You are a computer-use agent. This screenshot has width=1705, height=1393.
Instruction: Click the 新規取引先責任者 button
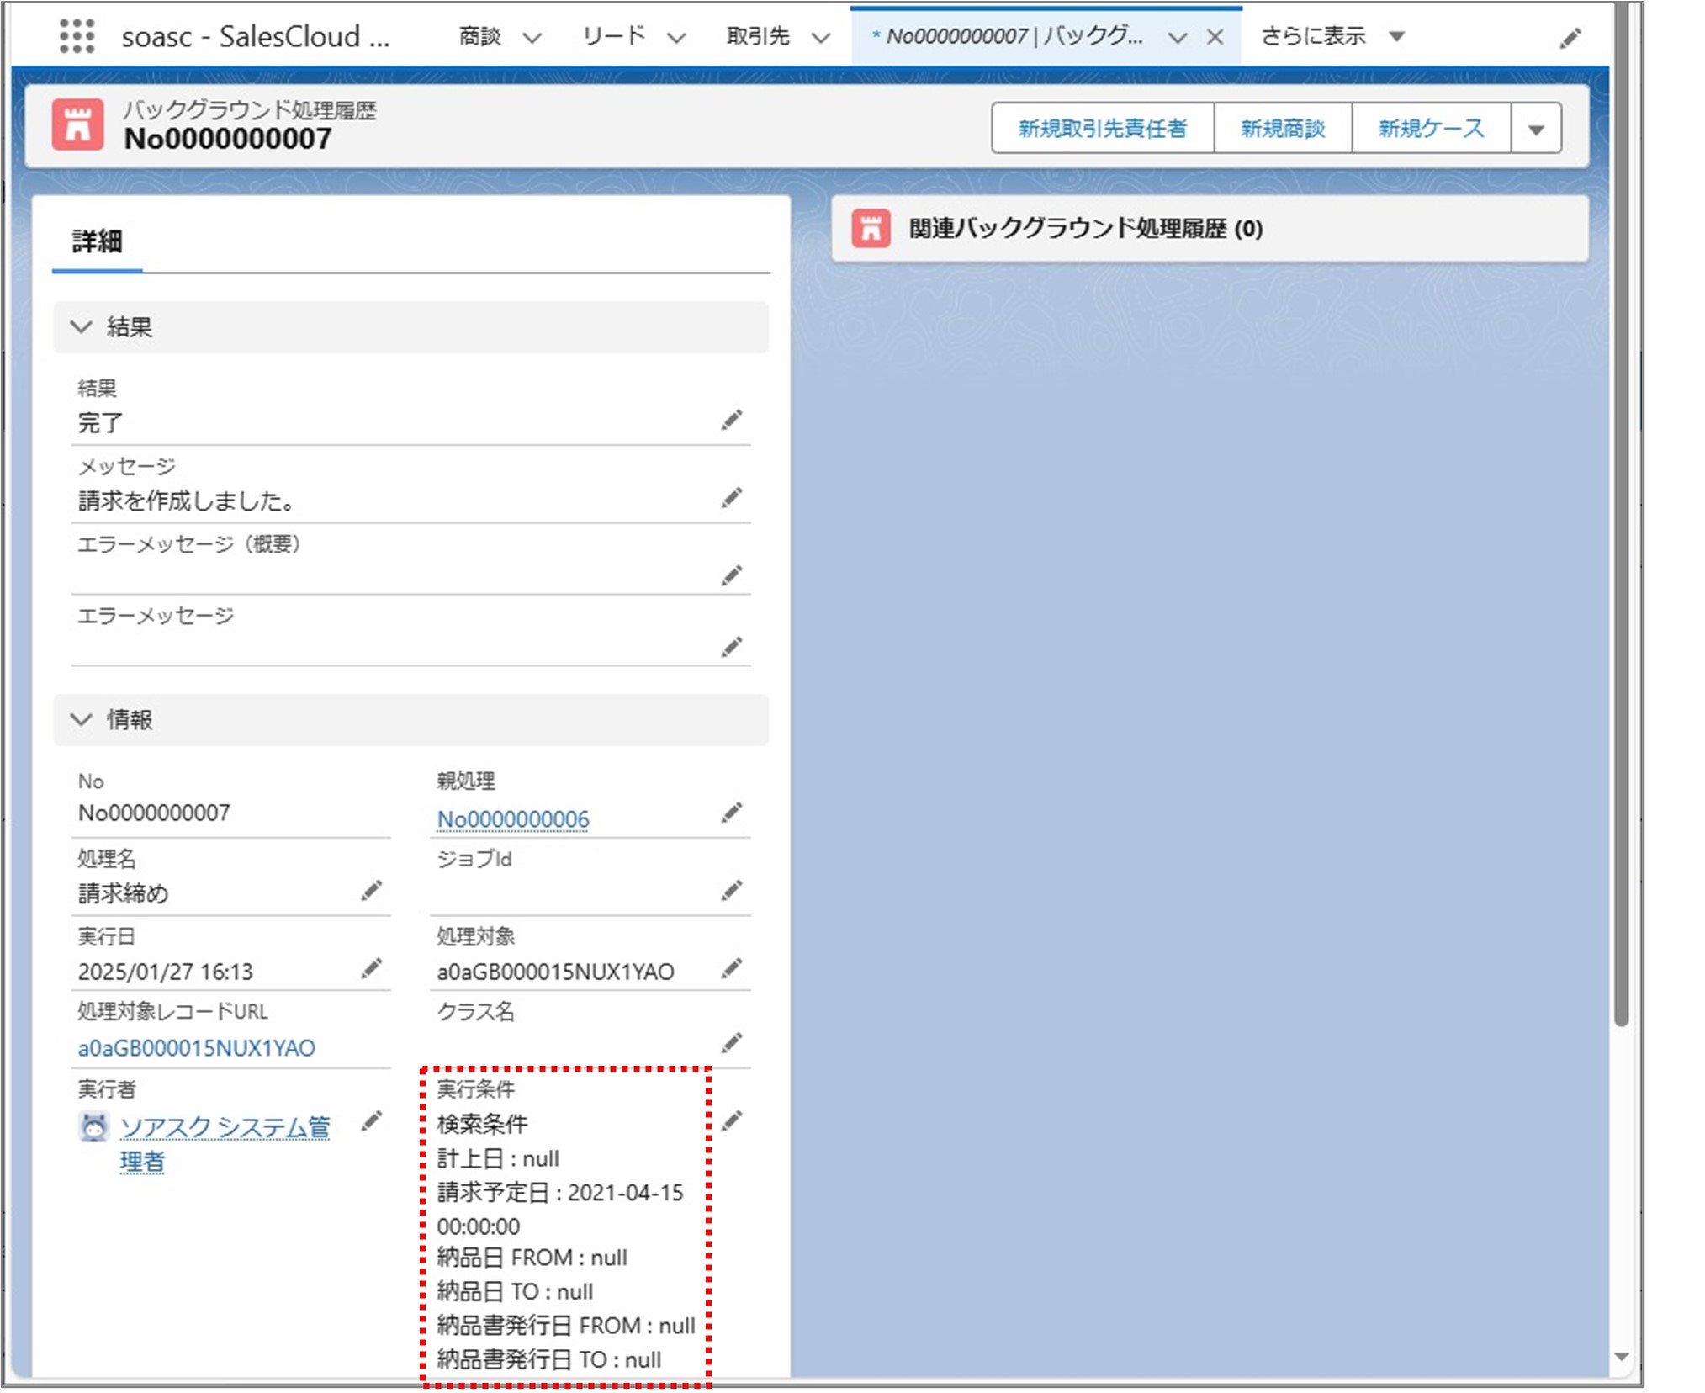pyautogui.click(x=1103, y=129)
